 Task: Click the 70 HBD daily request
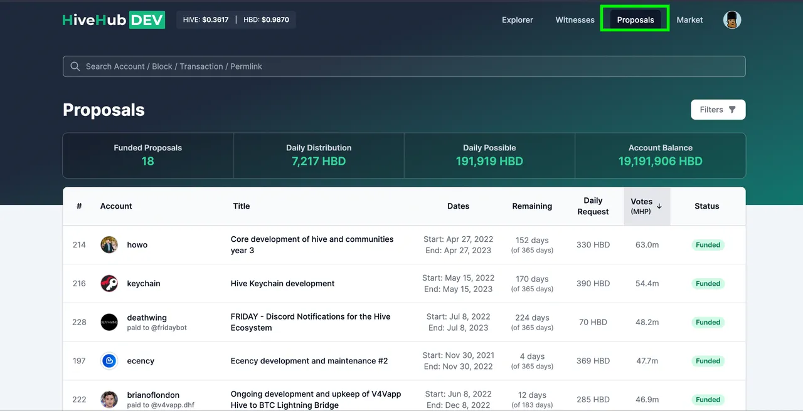click(x=593, y=322)
